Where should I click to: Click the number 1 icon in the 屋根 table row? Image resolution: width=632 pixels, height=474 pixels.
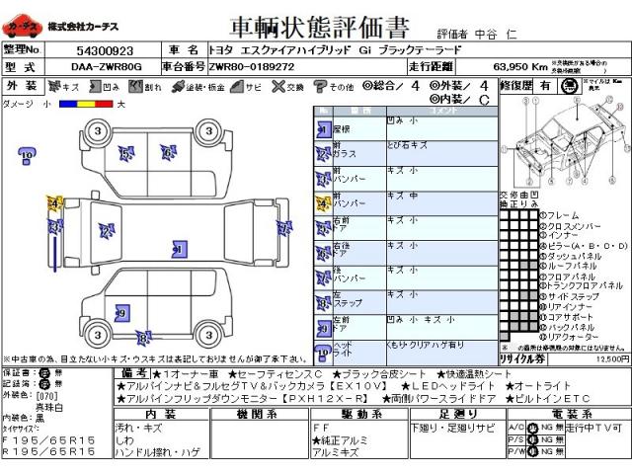323,129
